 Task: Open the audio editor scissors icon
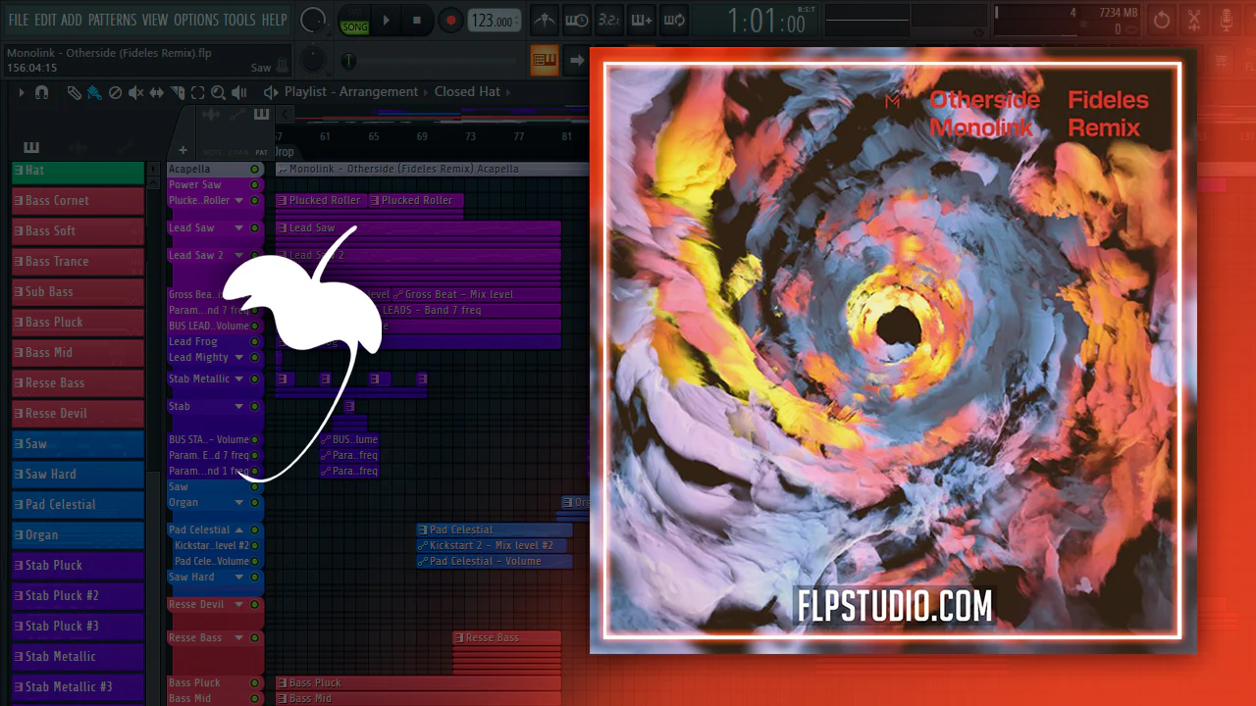(1194, 20)
